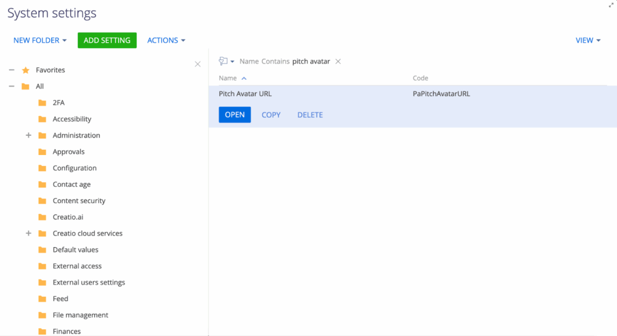Delete the Pitch Avatar URL setting
617x336 pixels.
310,115
